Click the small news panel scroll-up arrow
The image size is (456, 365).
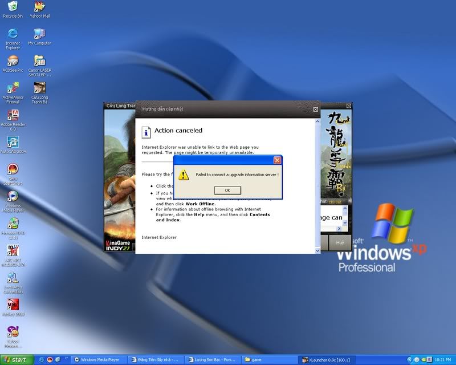pos(345,208)
